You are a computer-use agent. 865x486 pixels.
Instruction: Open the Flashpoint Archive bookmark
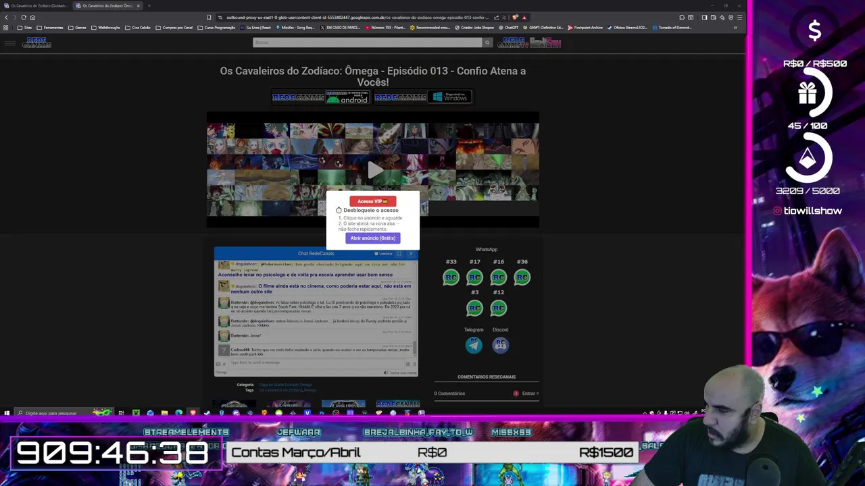pyautogui.click(x=585, y=28)
